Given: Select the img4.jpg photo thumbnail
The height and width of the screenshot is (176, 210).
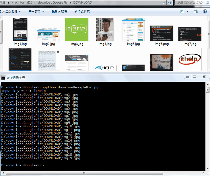Looking at the screenshot, I should [105, 29].
